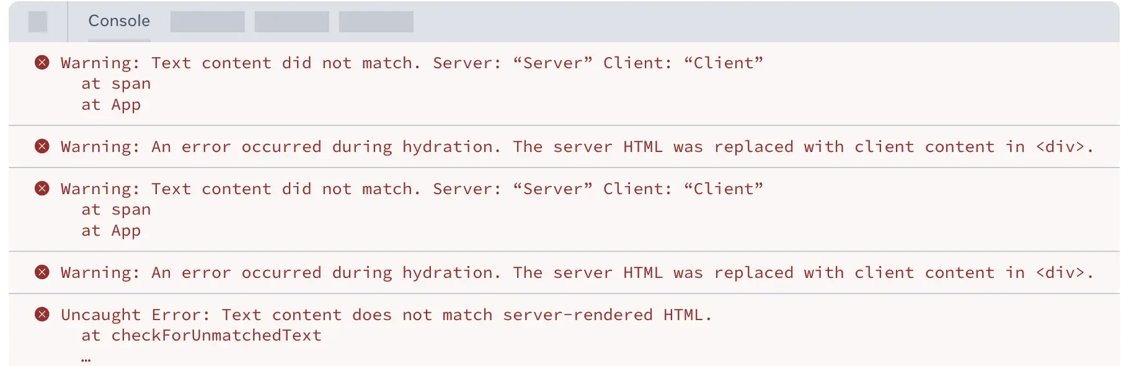The width and height of the screenshot is (1121, 366).
Task: Click "at span" in the first stack trace
Action: point(116,84)
